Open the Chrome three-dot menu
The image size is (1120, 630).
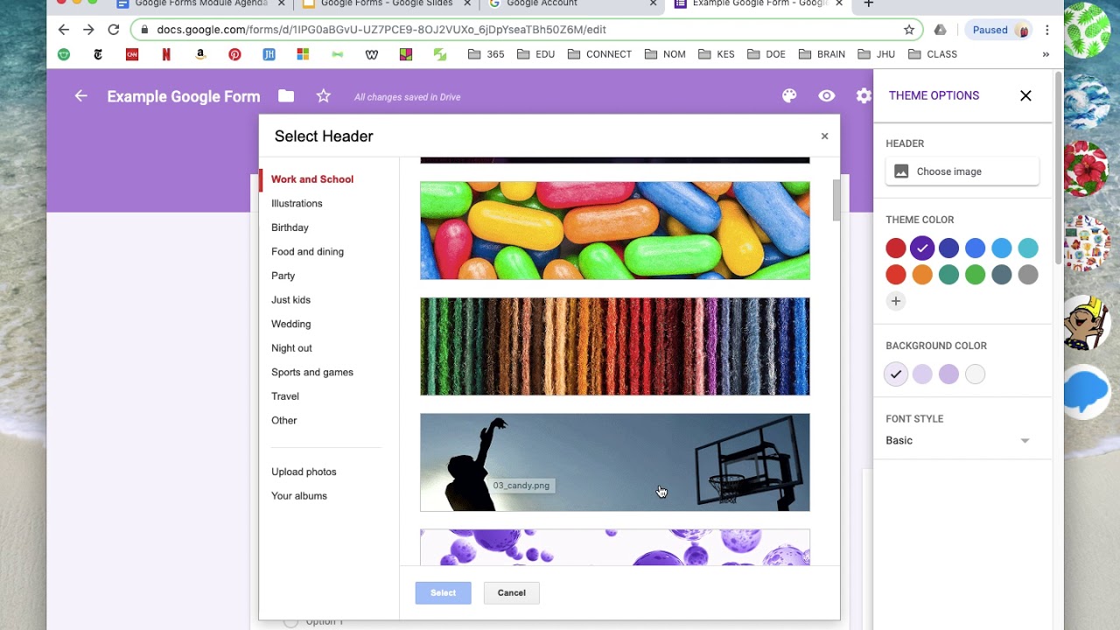pyautogui.click(x=1047, y=30)
